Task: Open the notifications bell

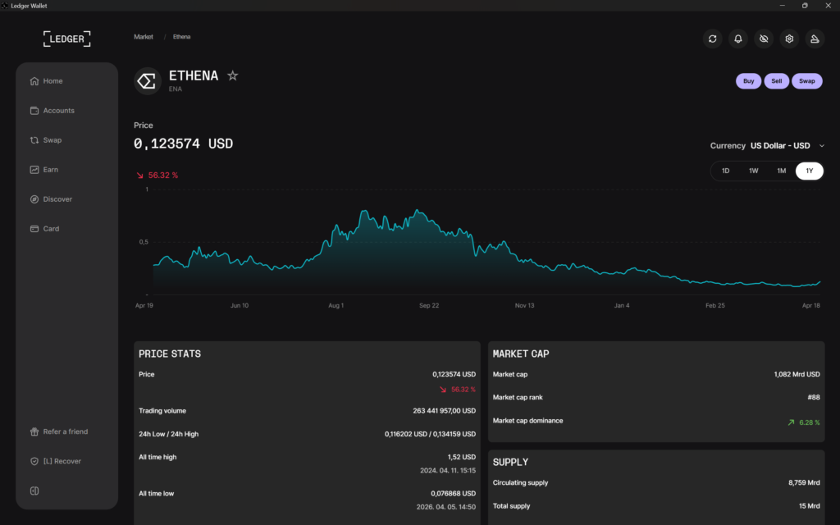Action: click(x=738, y=39)
